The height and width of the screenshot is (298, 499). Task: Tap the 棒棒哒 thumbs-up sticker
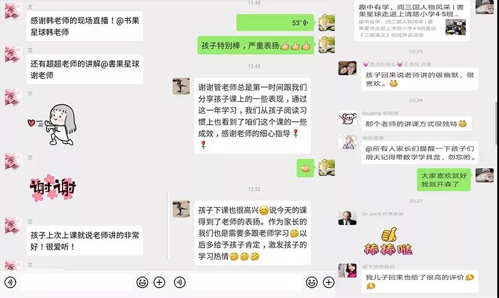[388, 241]
